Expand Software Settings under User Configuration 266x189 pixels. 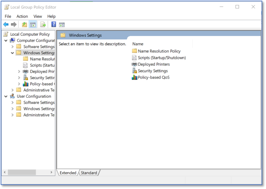click(x=12, y=102)
